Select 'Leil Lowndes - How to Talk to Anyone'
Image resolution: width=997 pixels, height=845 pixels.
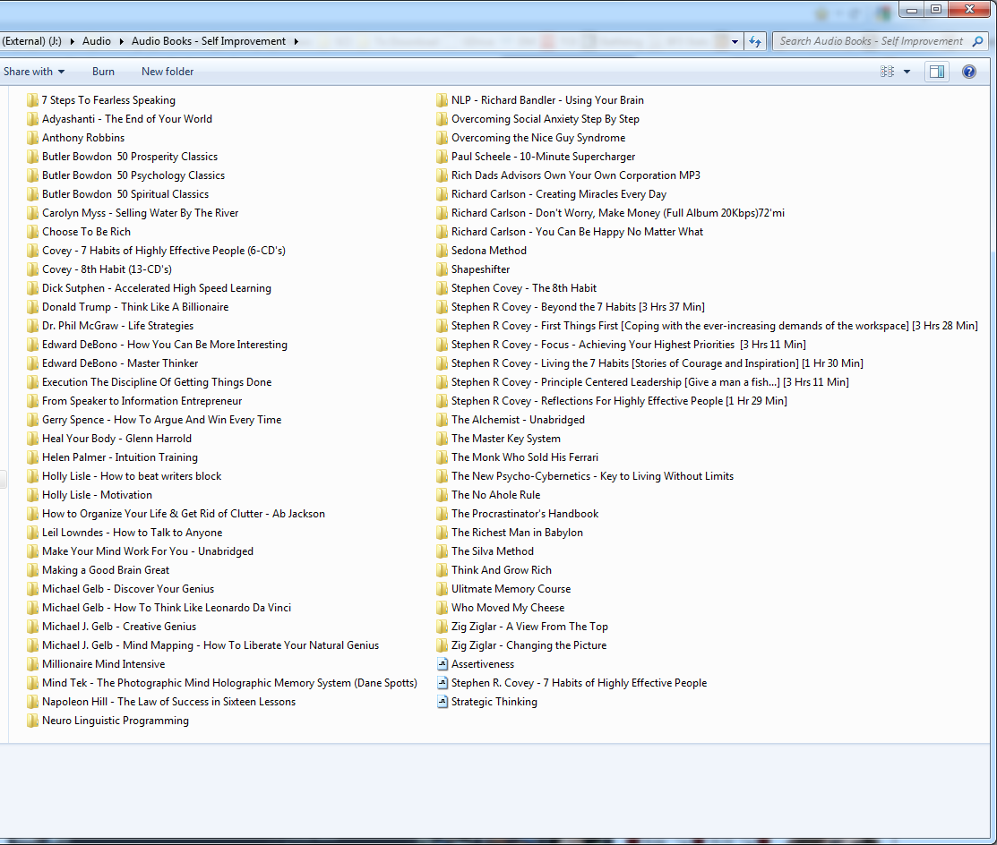pos(133,533)
